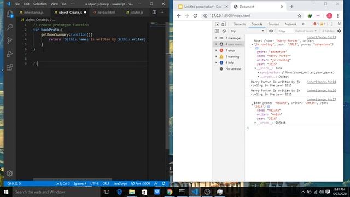Click Windows search box on taskbar

pyautogui.click(x=56, y=192)
